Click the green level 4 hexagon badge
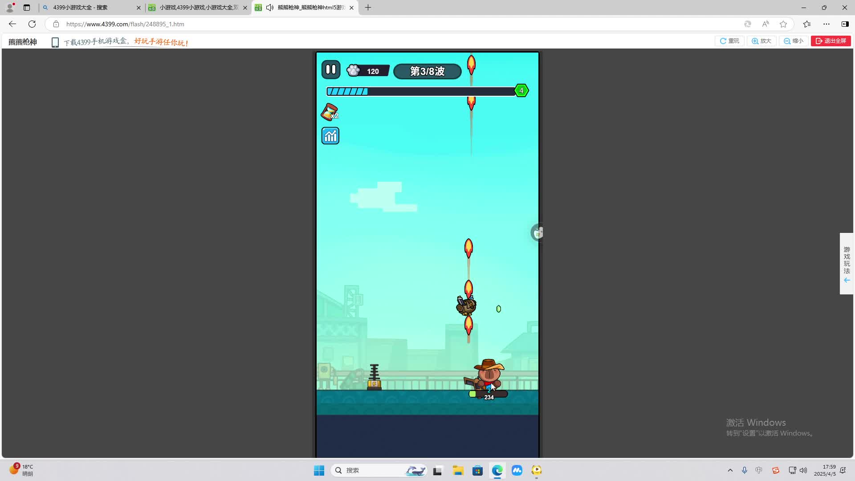The image size is (855, 481). coord(521,91)
